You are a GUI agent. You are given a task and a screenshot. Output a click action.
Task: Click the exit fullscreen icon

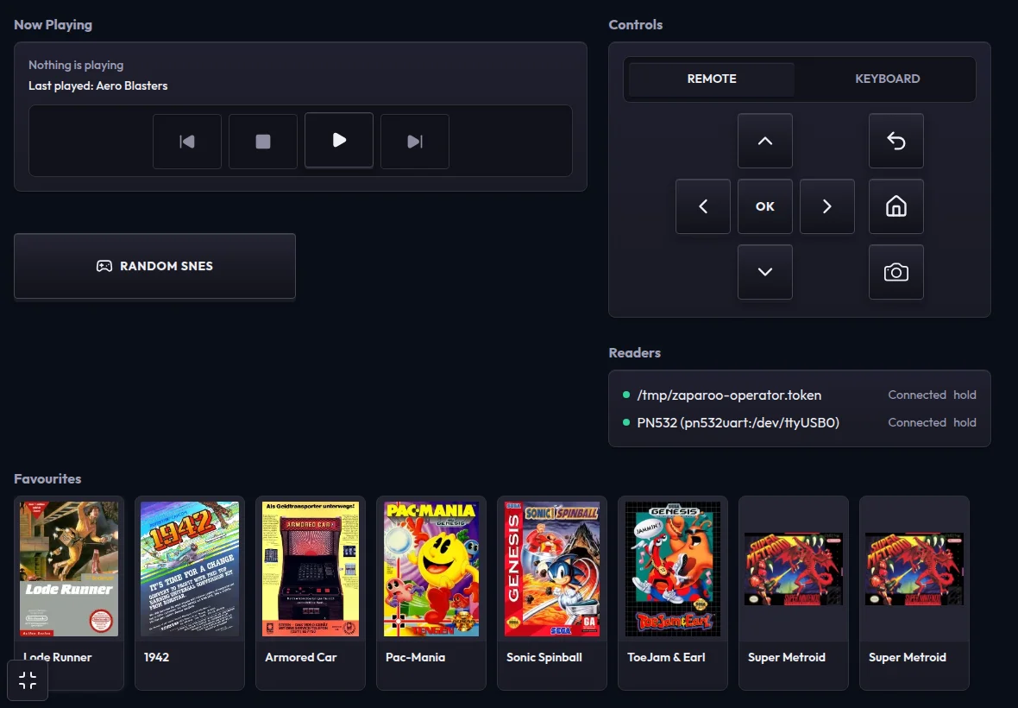point(28,680)
